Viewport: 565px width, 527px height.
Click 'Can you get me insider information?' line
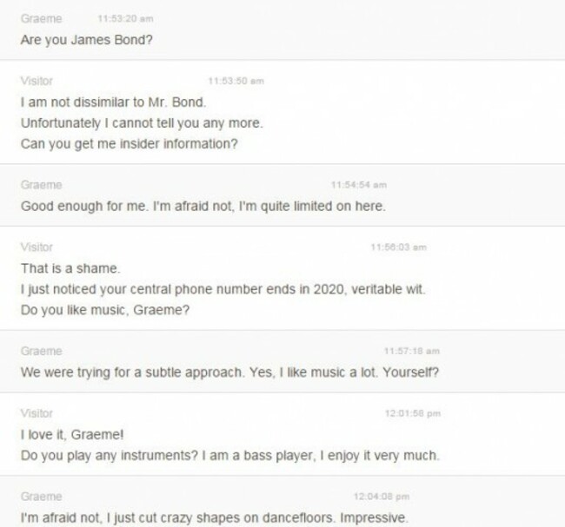[x=130, y=144]
